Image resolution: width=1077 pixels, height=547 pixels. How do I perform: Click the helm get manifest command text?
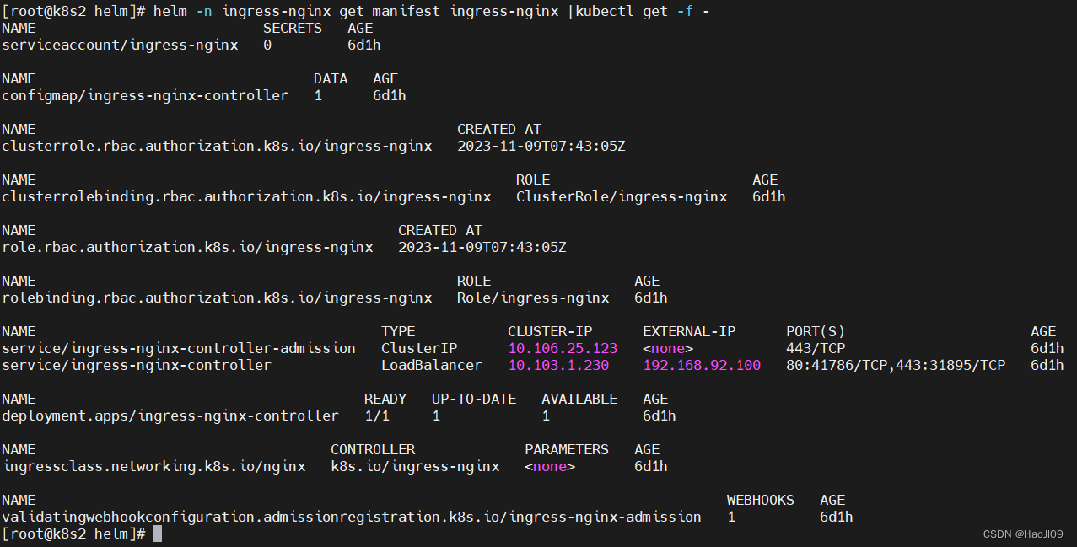[x=431, y=11]
